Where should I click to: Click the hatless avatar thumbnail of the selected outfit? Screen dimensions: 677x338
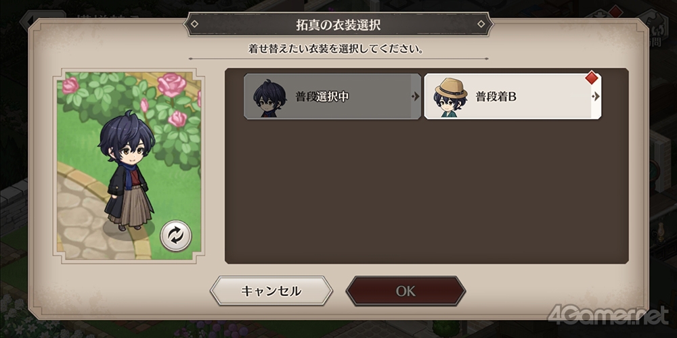coord(270,98)
